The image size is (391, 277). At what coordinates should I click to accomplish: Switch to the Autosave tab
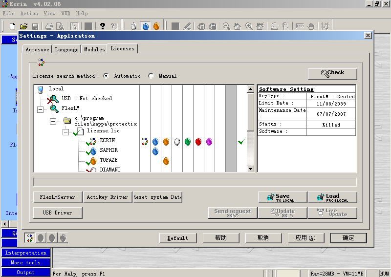(x=37, y=49)
